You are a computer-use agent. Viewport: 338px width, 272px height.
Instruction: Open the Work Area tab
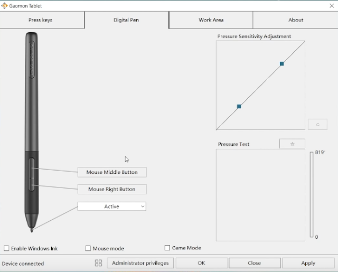(211, 20)
